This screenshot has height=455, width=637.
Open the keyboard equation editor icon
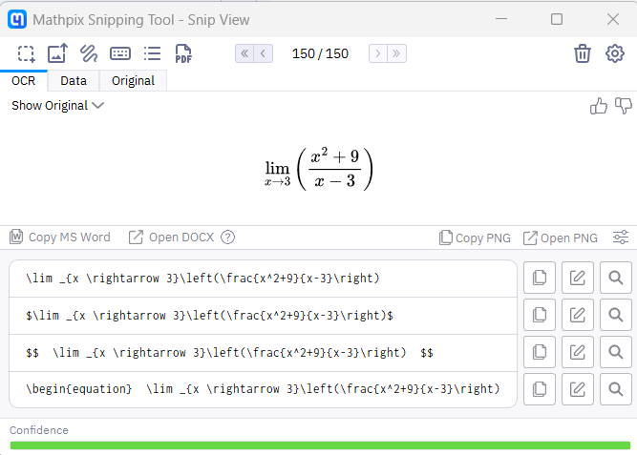coord(120,53)
